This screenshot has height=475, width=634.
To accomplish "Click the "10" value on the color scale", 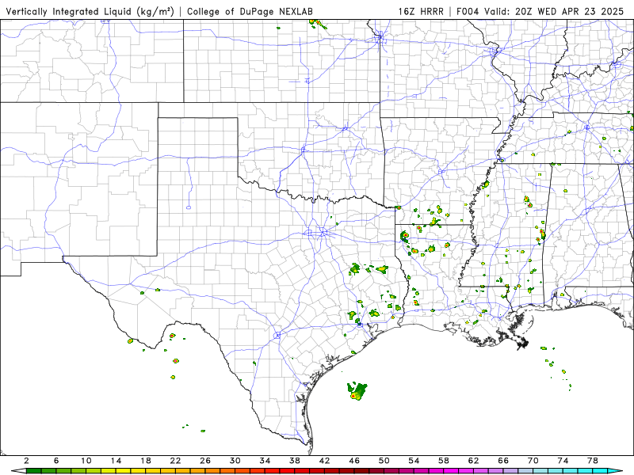I will (x=86, y=461).
